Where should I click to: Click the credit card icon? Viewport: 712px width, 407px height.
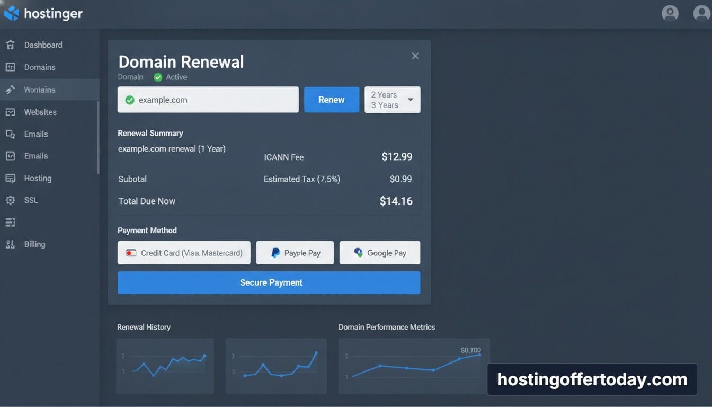click(x=131, y=253)
